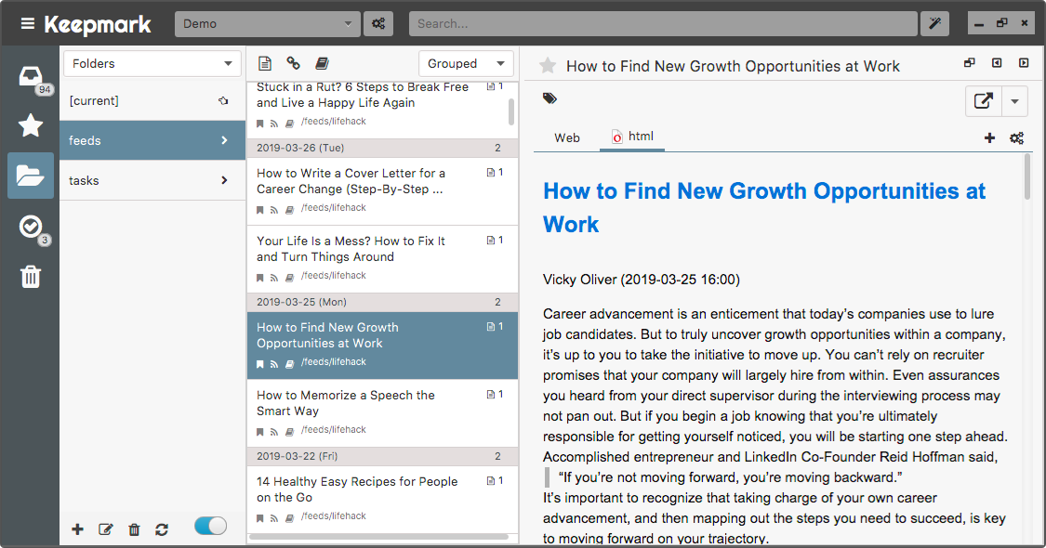
Task: Open vault settings gears next to Demo
Action: (378, 24)
